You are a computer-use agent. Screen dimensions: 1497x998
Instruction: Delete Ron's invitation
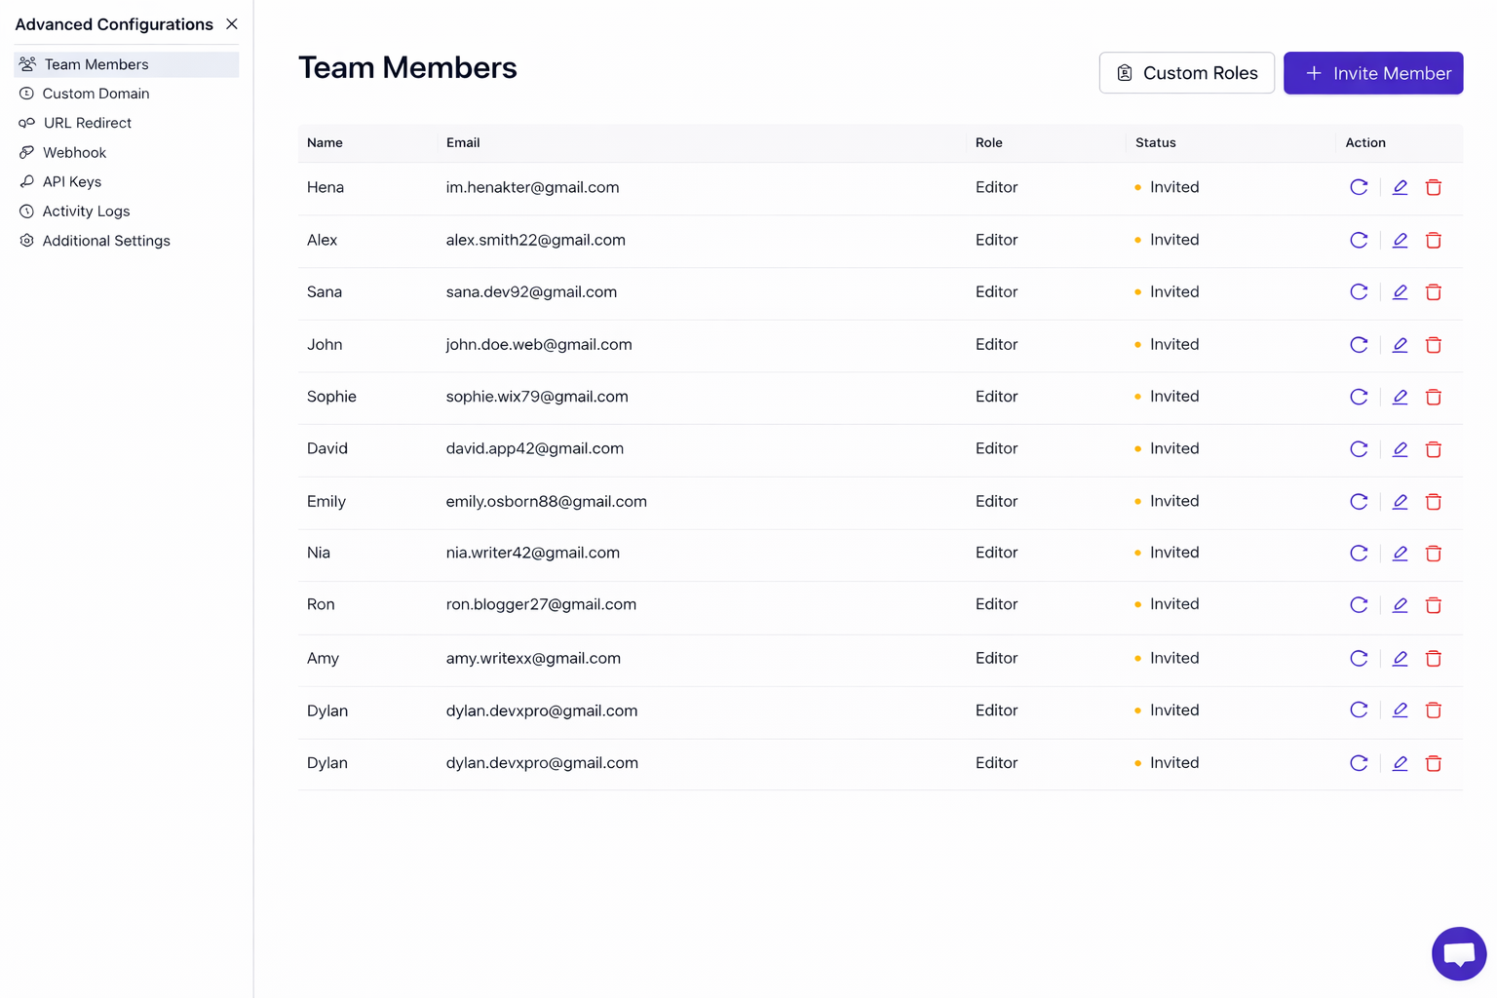(x=1433, y=605)
